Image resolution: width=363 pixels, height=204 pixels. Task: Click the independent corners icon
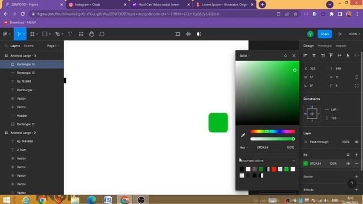click(x=357, y=86)
